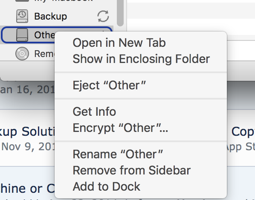Click the sidebar vertical scrollbar thumb
Screen dimensions: 255x200
[120, 13]
